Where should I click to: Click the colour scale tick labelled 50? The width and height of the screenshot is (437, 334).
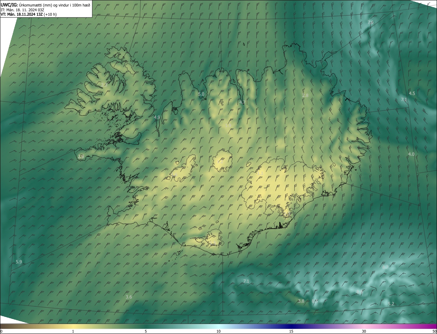(434, 331)
